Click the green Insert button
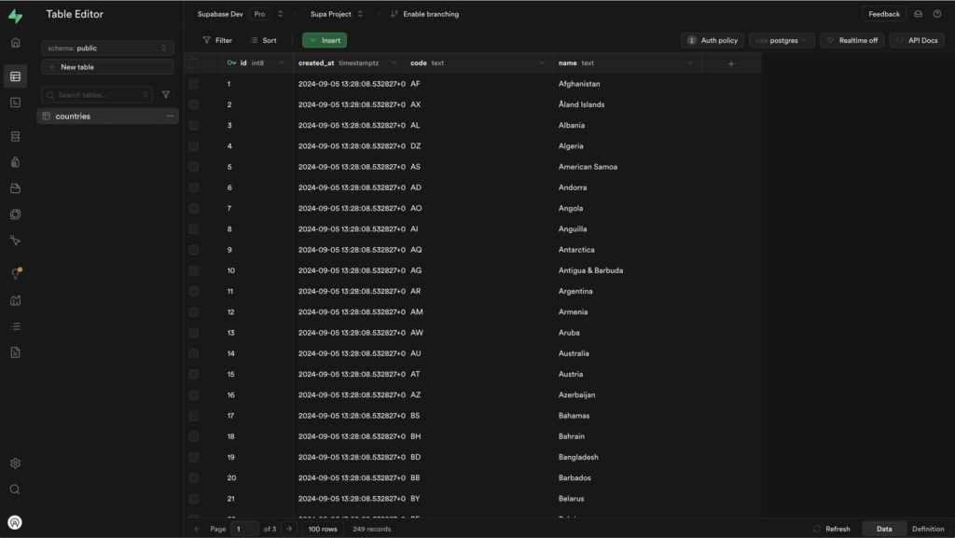 pos(325,41)
